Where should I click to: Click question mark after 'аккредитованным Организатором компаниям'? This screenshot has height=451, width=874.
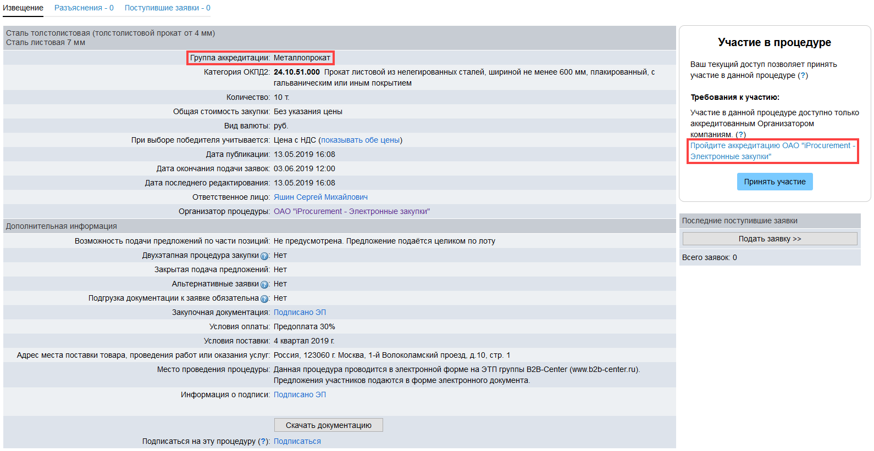740,135
